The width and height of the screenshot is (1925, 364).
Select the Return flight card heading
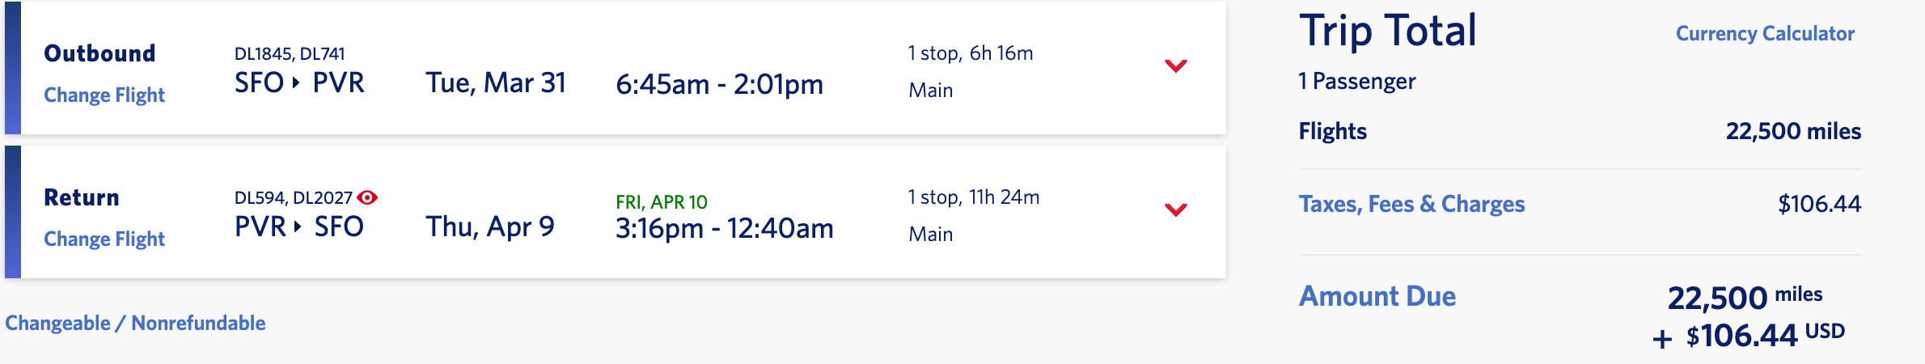(82, 197)
